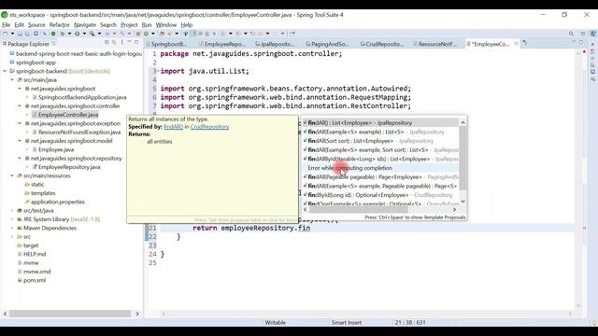Expand the JRE System Library node
598x336 pixels.
tap(12, 219)
